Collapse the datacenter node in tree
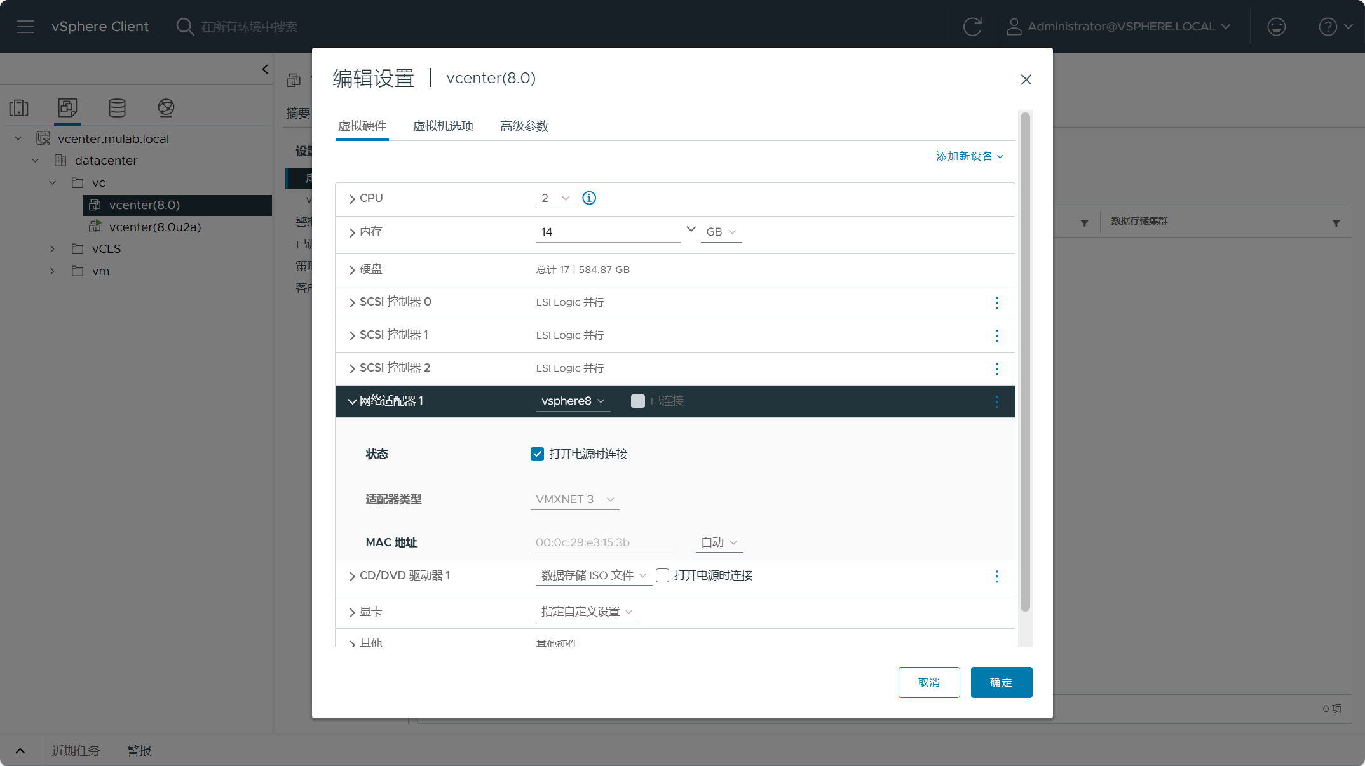This screenshot has height=766, width=1365. [x=36, y=161]
